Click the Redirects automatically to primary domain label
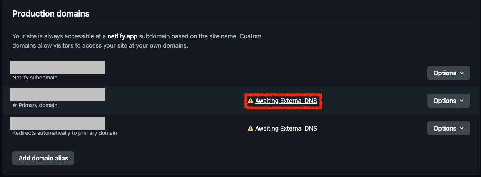Image resolution: width=481 pixels, height=177 pixels. pyautogui.click(x=65, y=133)
